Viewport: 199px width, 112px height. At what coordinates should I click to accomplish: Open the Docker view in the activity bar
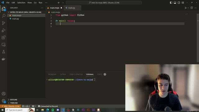[x=3, y=59]
